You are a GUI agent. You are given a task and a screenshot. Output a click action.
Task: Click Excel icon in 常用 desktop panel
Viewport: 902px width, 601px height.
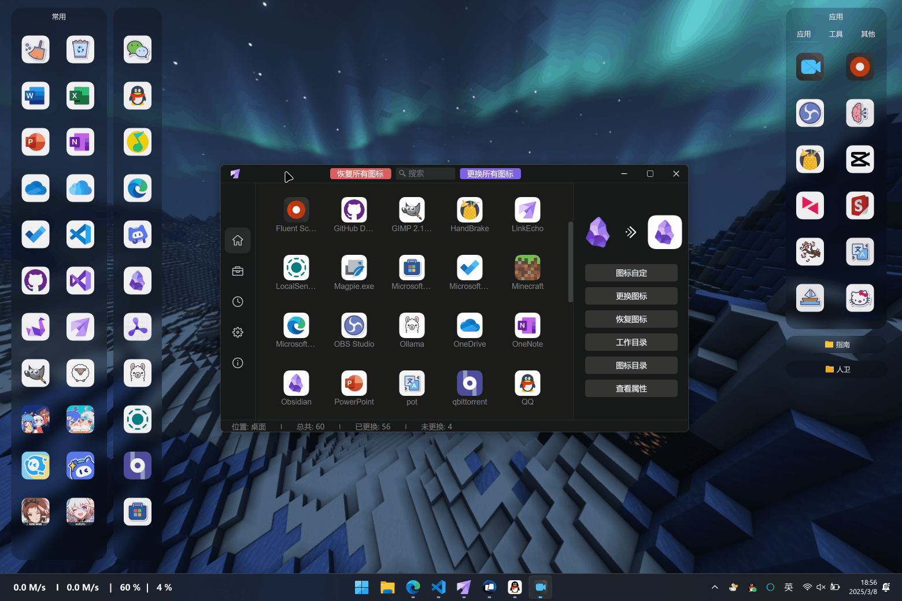coord(80,96)
